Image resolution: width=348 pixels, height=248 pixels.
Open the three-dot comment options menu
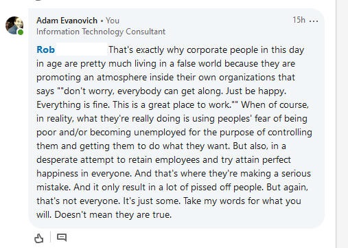pyautogui.click(x=314, y=21)
